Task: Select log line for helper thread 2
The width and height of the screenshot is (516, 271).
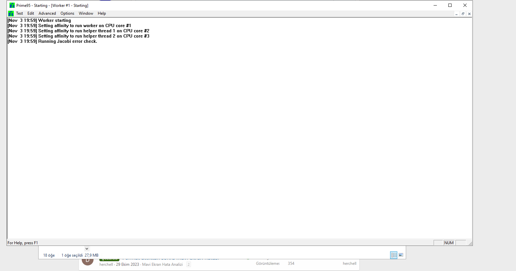Action: coord(78,36)
